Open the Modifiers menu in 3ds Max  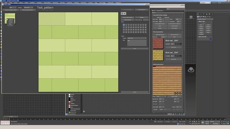pos(32,3)
